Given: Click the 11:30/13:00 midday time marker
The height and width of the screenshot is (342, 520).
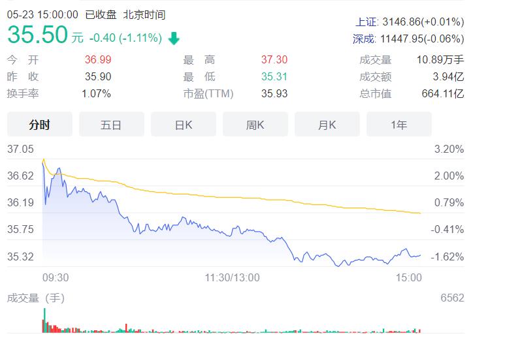Looking at the screenshot, I should 232,277.
